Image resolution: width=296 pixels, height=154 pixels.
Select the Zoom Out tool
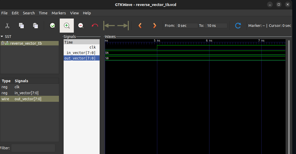[x=81, y=25]
